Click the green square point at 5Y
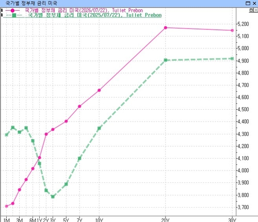The height and width of the screenshot is (222, 258). click(x=66, y=184)
